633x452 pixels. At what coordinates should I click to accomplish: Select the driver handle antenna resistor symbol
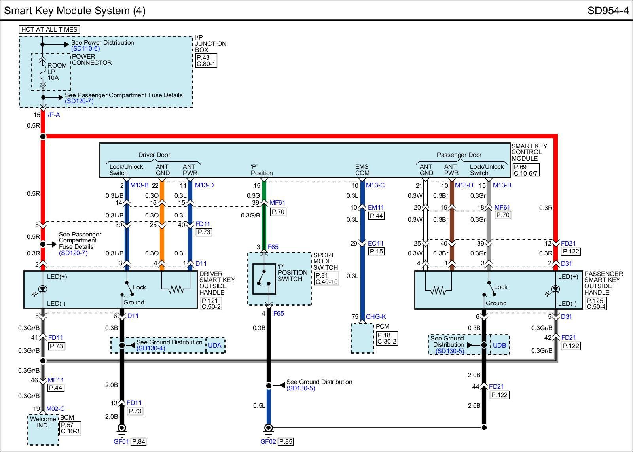pyautogui.click(x=176, y=289)
